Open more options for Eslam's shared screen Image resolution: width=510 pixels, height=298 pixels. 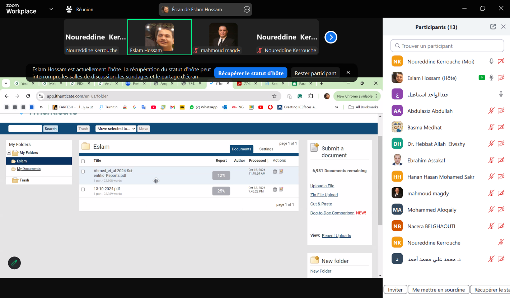click(247, 10)
